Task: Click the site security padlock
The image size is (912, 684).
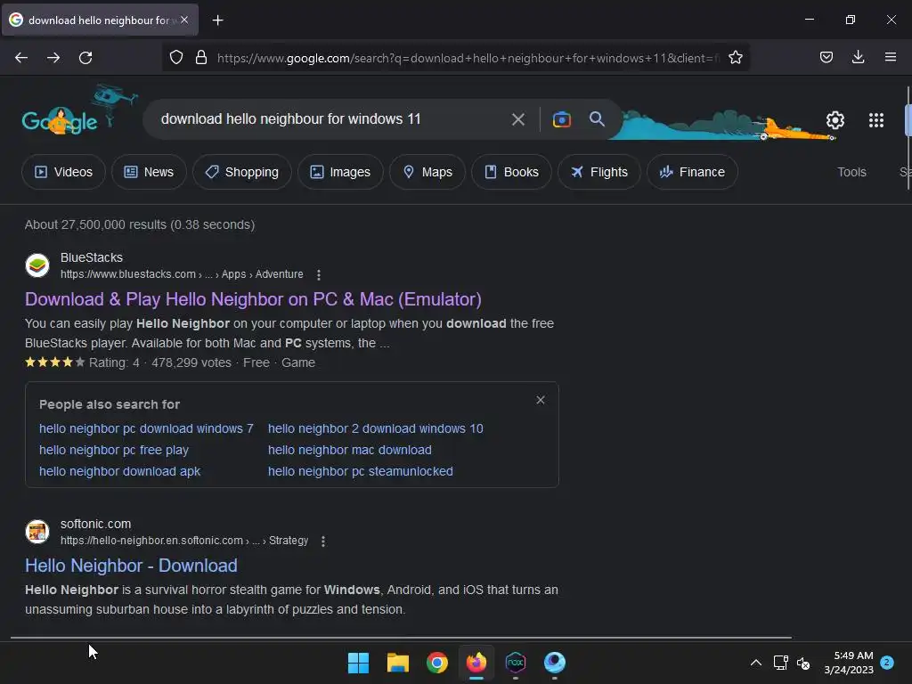Action: coord(201,58)
